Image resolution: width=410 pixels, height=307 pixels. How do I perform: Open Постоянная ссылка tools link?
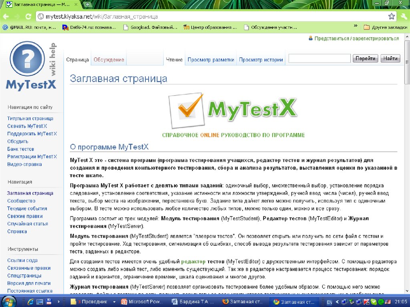pyautogui.click(x=30, y=291)
